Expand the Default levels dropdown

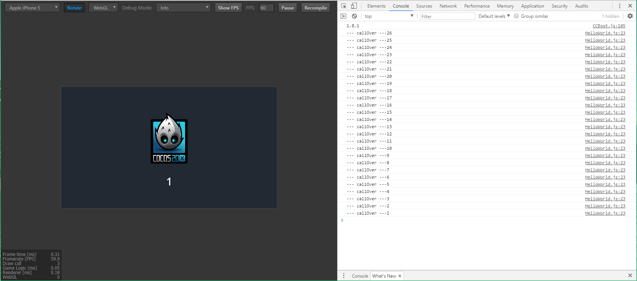(494, 16)
